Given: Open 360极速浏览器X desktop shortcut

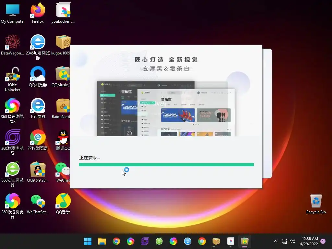Looking at the screenshot, I should (13, 111).
